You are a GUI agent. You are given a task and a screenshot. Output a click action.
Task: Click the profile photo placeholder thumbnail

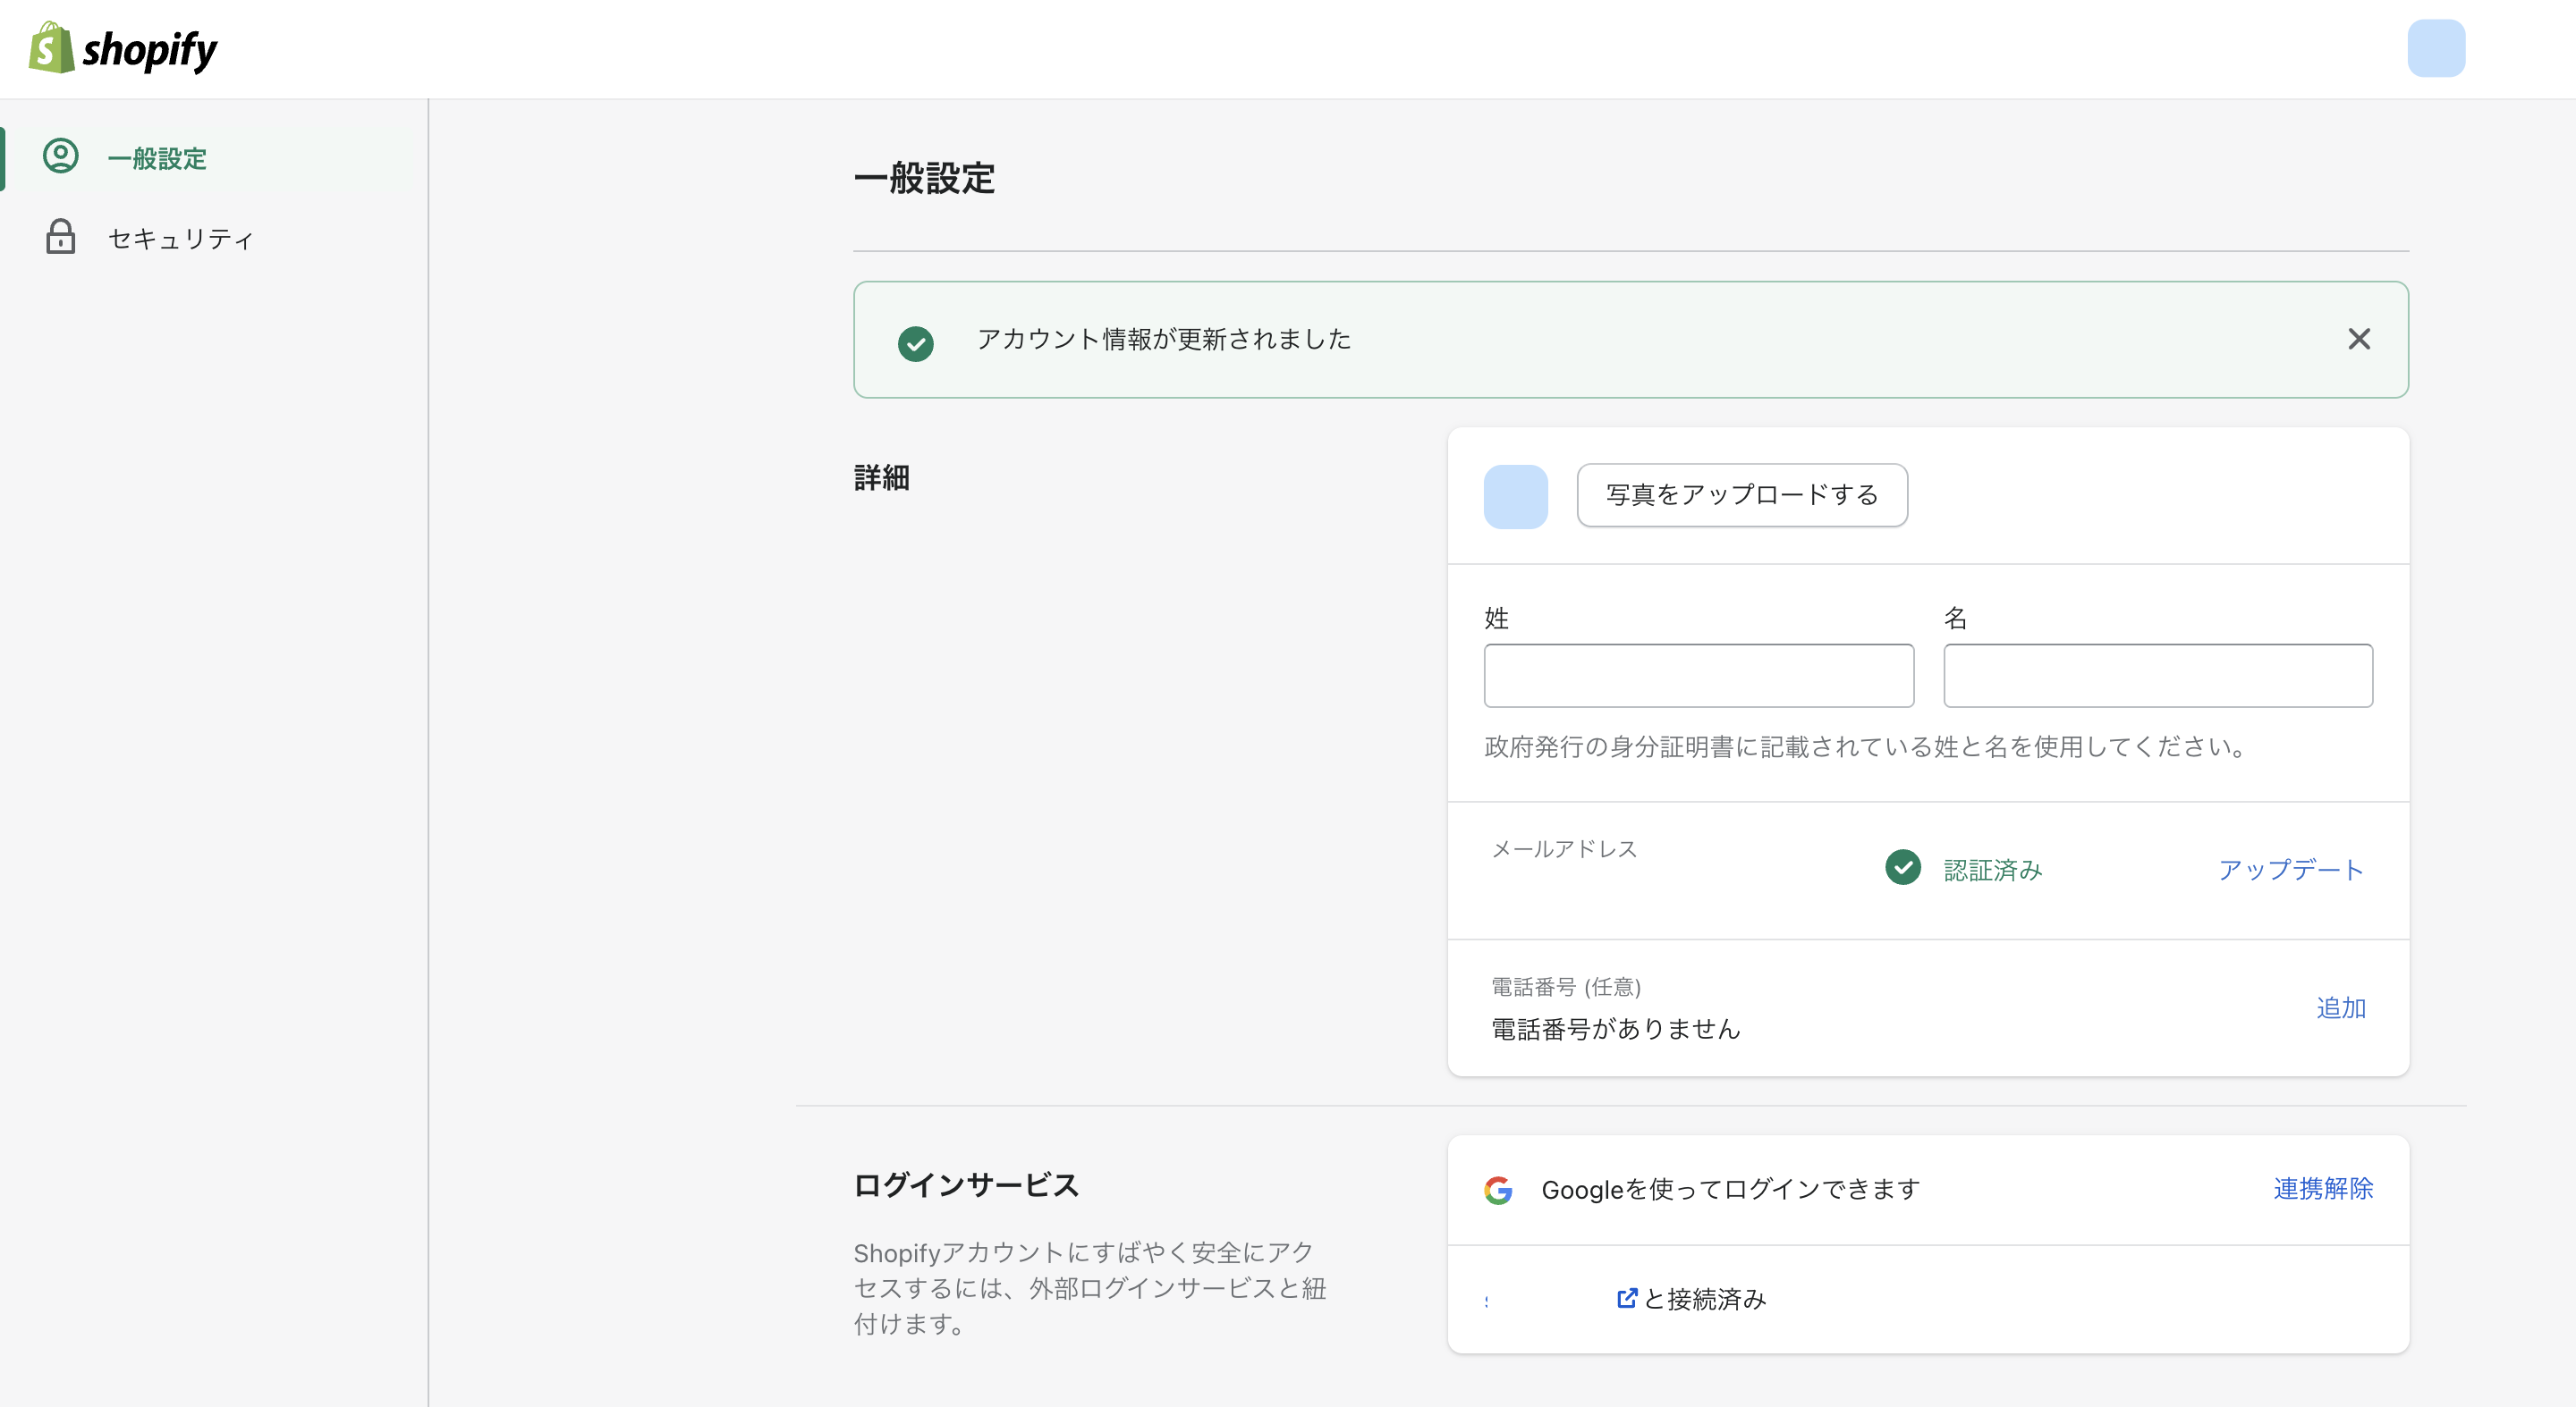coord(1515,495)
